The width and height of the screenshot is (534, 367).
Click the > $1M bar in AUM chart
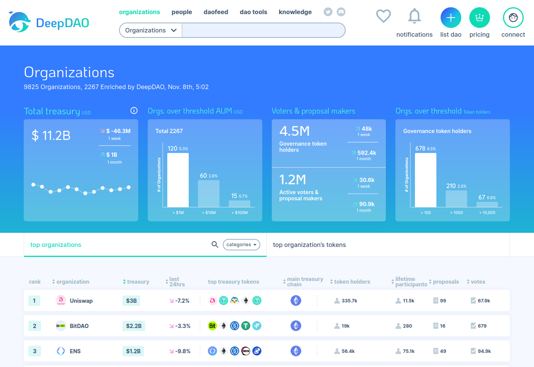[178, 180]
